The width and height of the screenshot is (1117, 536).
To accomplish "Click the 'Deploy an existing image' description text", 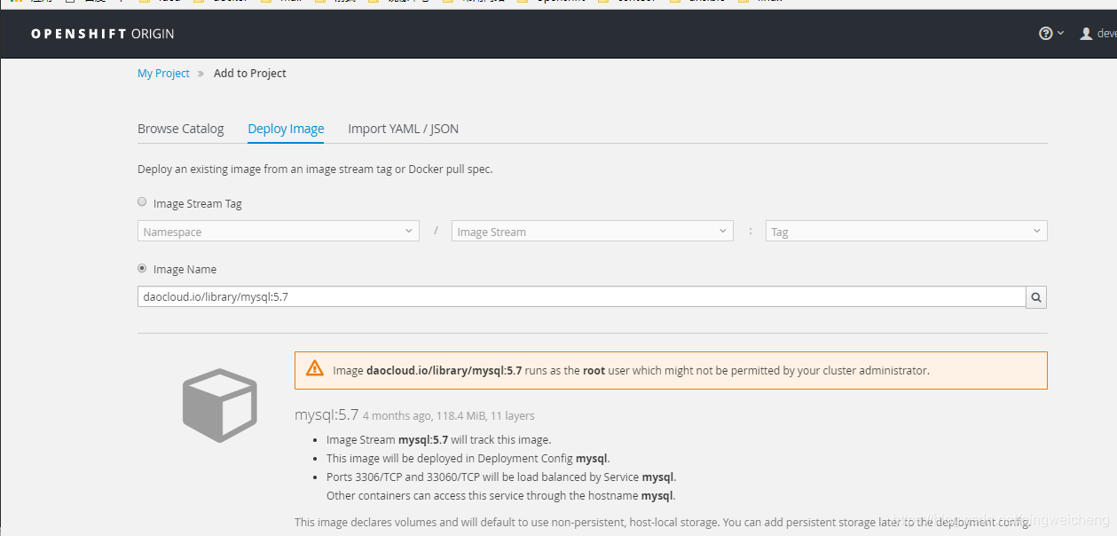I will 315,169.
